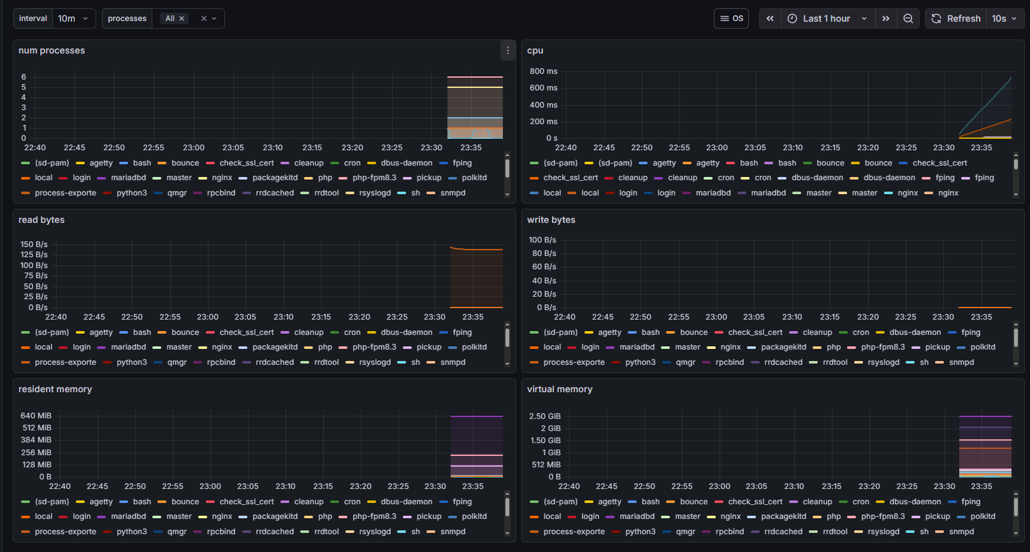Toggle mariadbd series in num processes legend
1030x552 pixels.
click(x=128, y=178)
